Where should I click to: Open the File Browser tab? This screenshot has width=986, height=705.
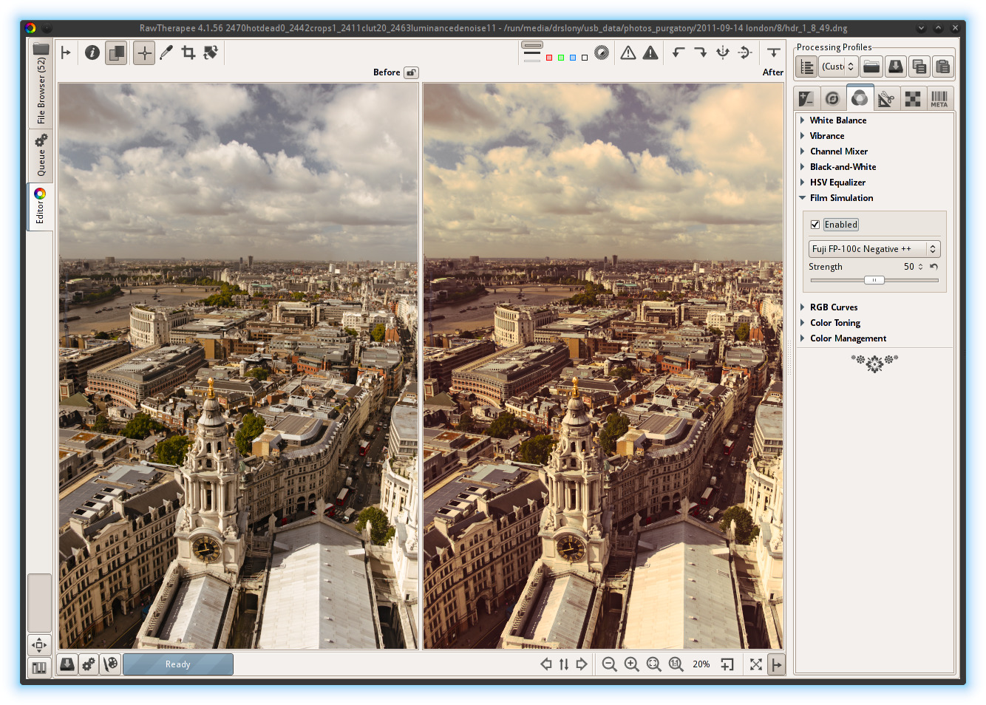[41, 83]
